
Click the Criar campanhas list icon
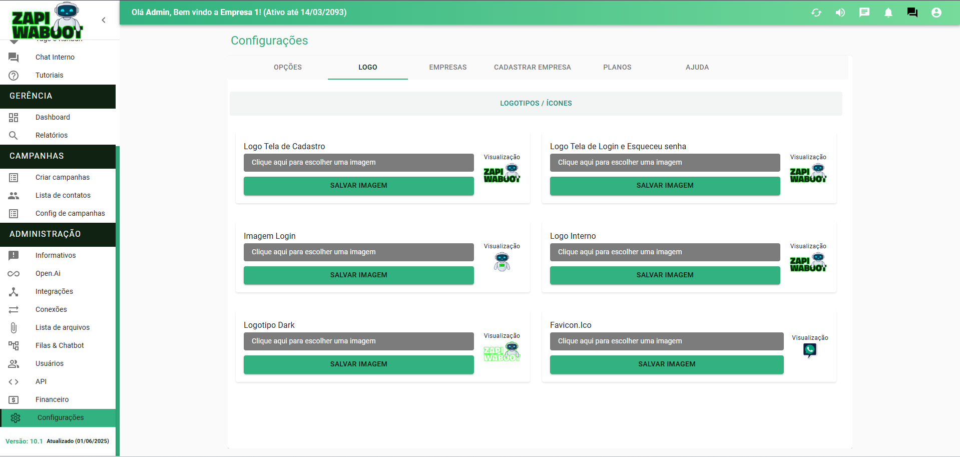click(x=14, y=177)
